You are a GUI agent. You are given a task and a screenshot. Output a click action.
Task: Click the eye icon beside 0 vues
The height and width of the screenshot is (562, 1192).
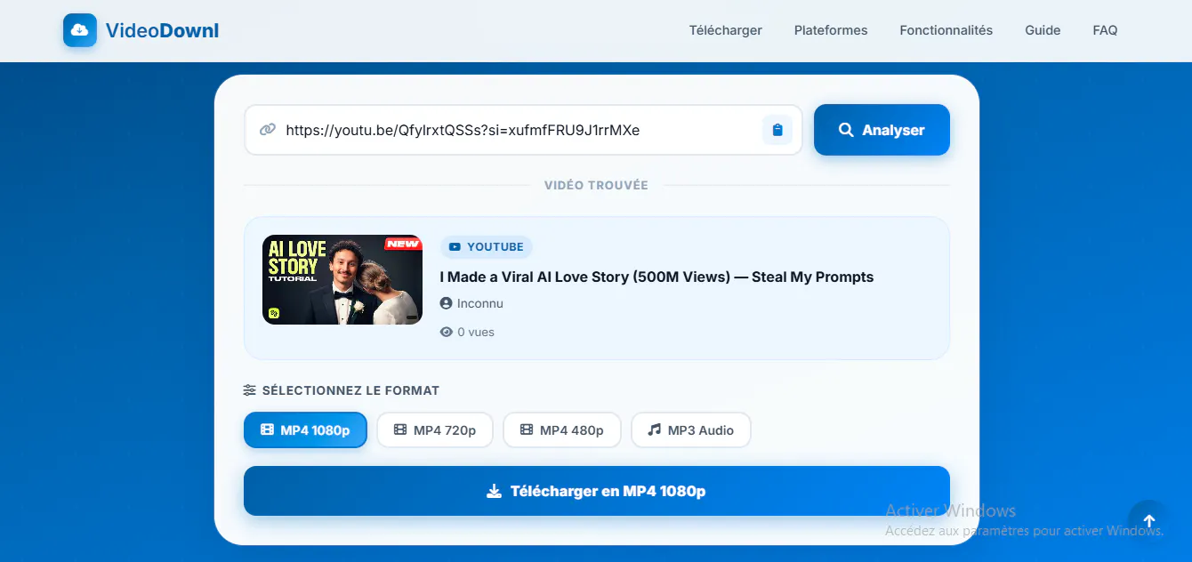[447, 332]
